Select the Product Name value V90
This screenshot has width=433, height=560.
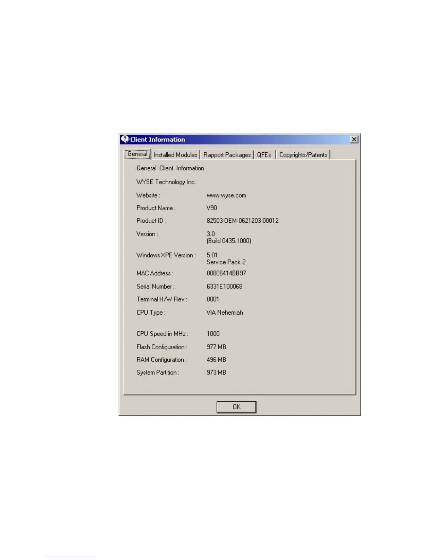pyautogui.click(x=212, y=208)
